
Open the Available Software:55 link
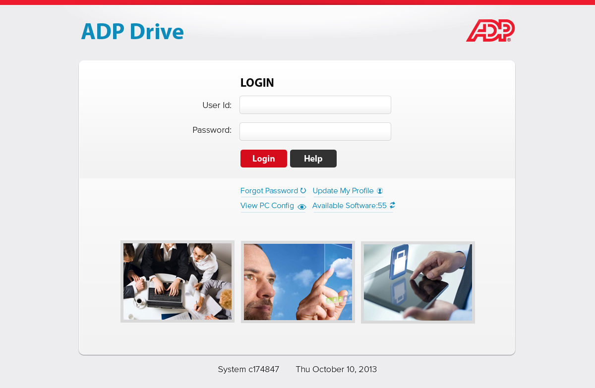point(350,206)
